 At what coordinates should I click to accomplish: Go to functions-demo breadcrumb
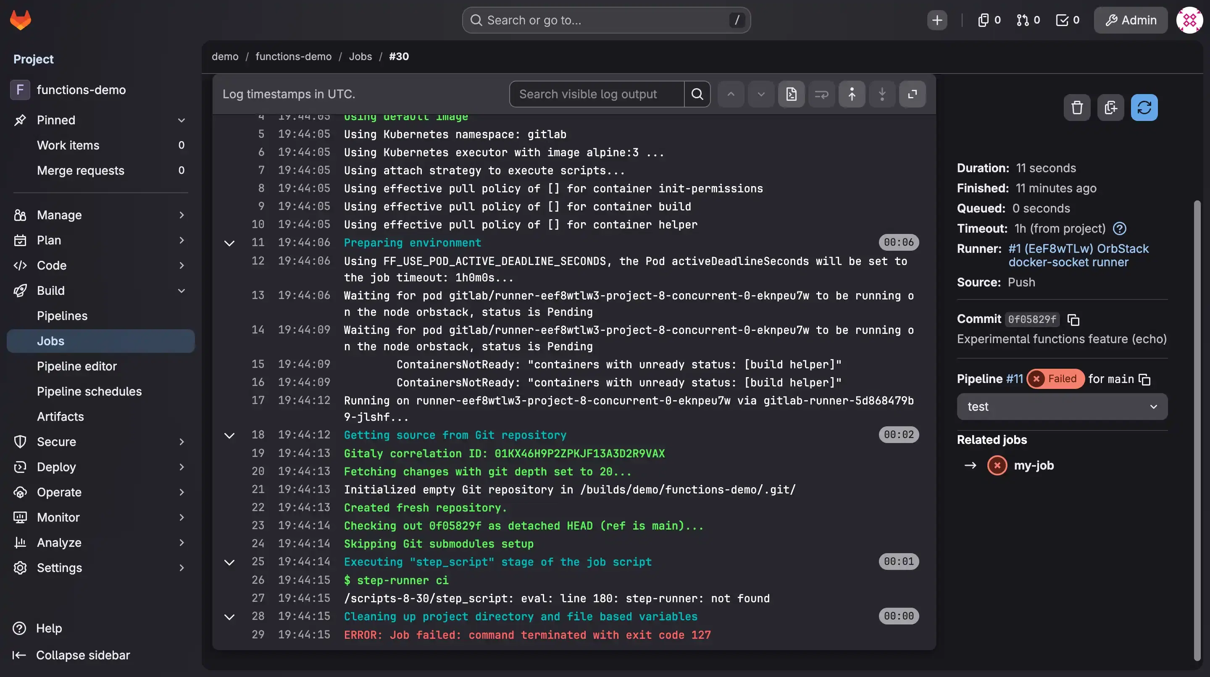(x=293, y=56)
